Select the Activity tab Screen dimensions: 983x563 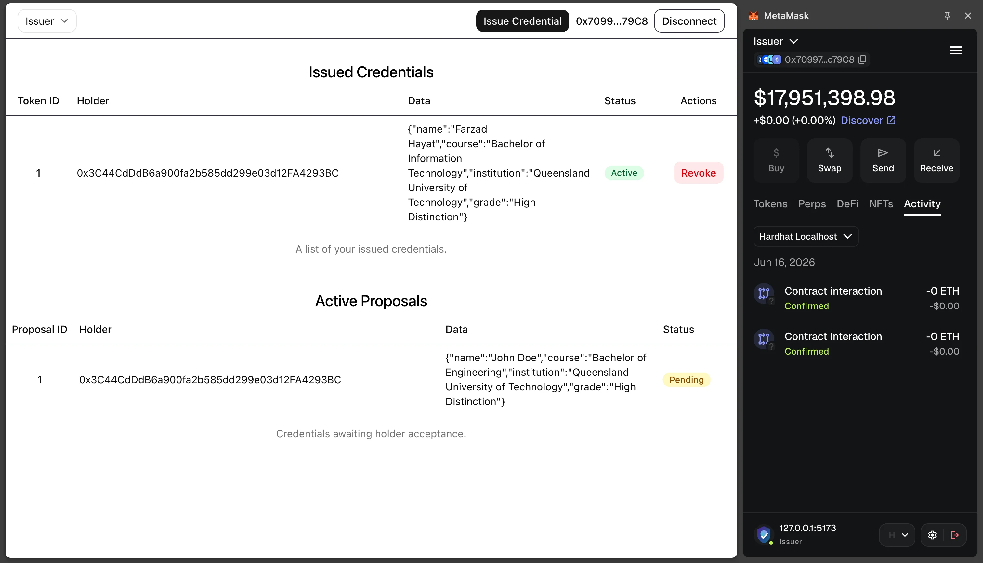[x=922, y=204]
